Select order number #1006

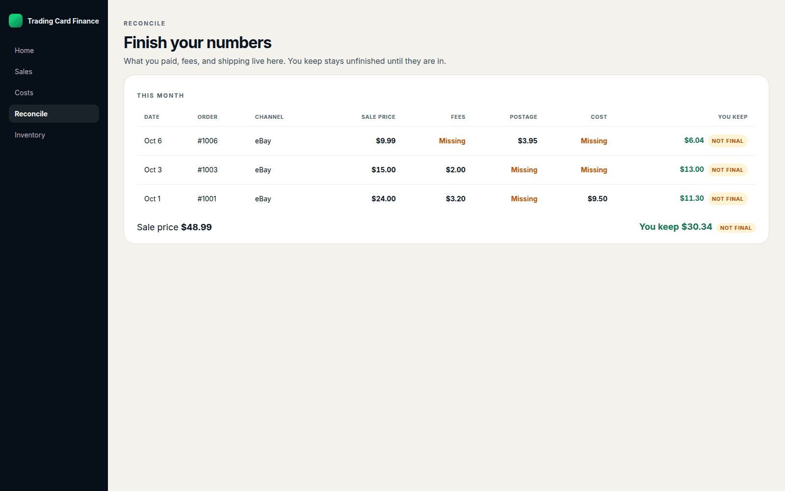208,141
